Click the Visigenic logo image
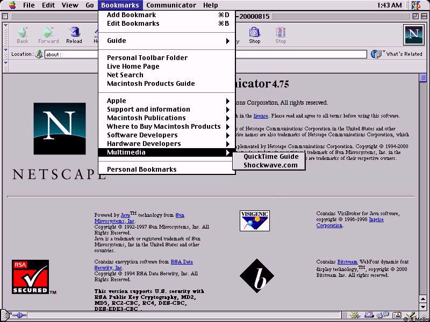The width and height of the screenshot is (430, 322). coord(255,221)
